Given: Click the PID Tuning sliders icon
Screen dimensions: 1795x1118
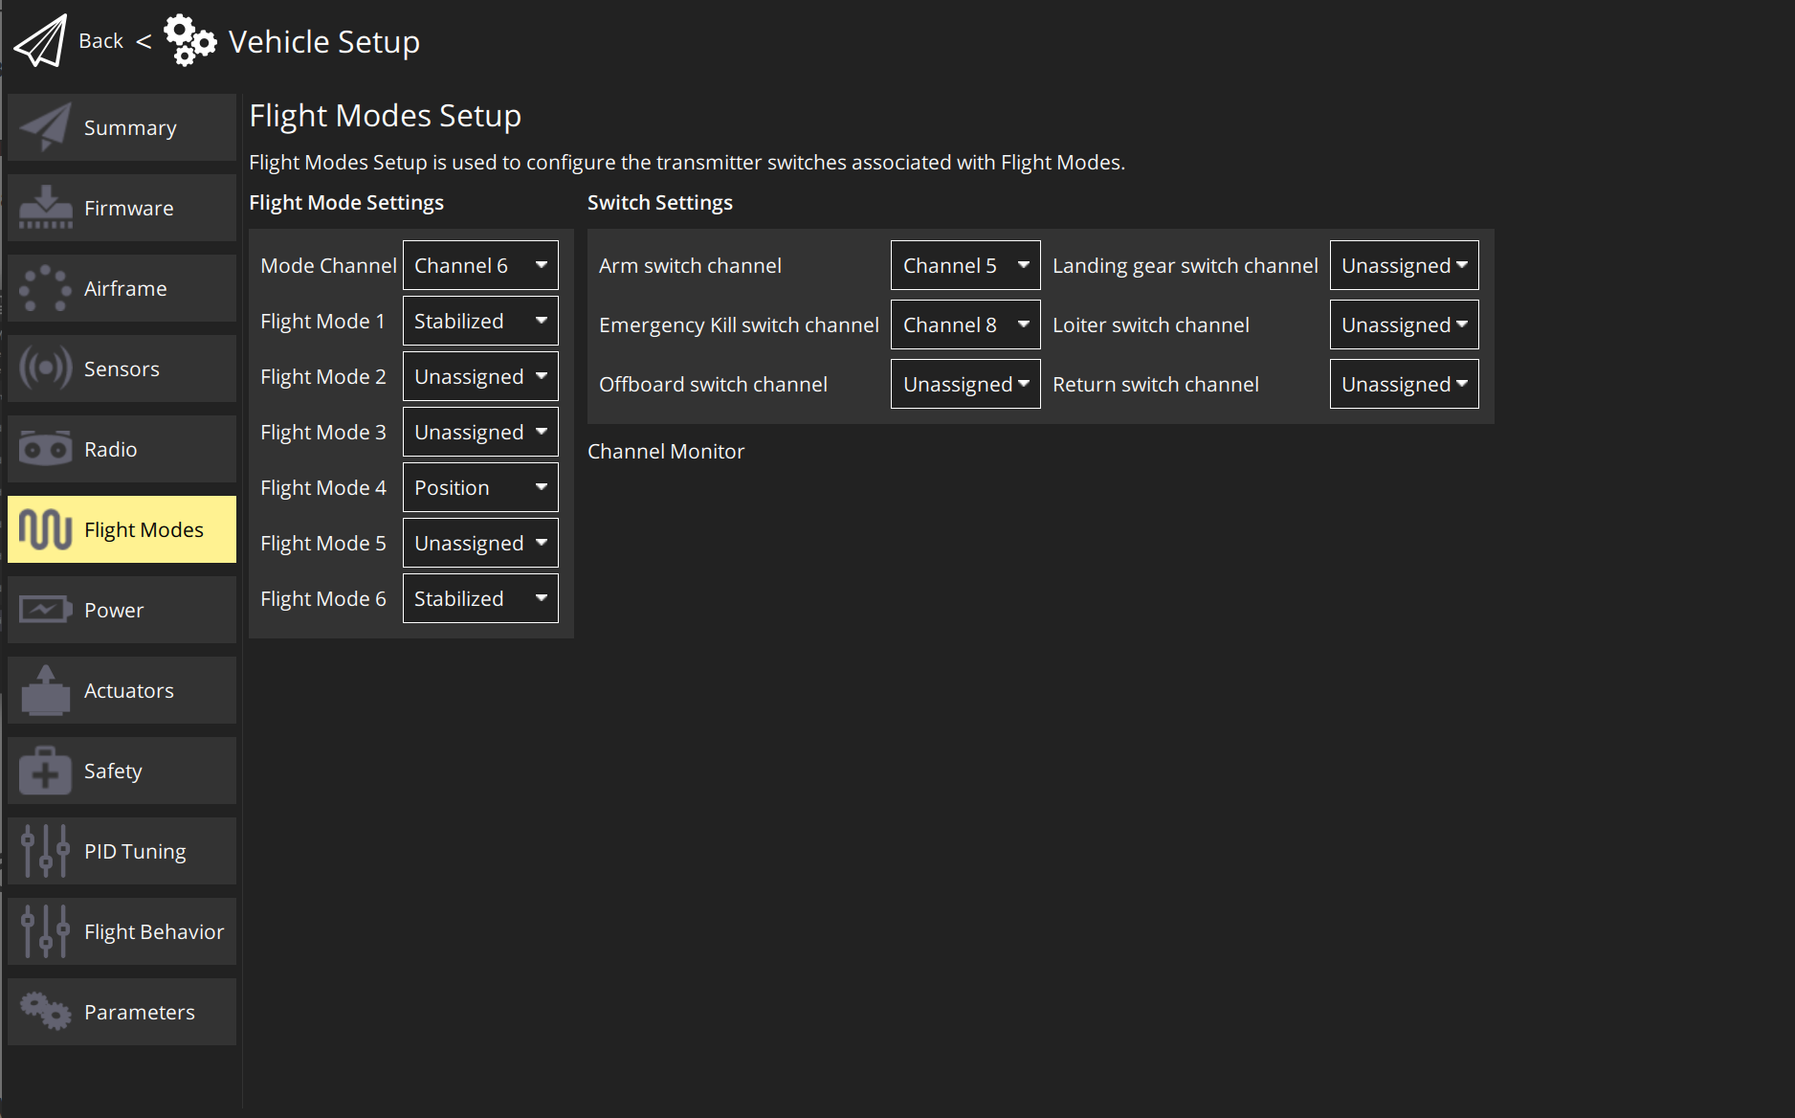Looking at the screenshot, I should (x=45, y=851).
